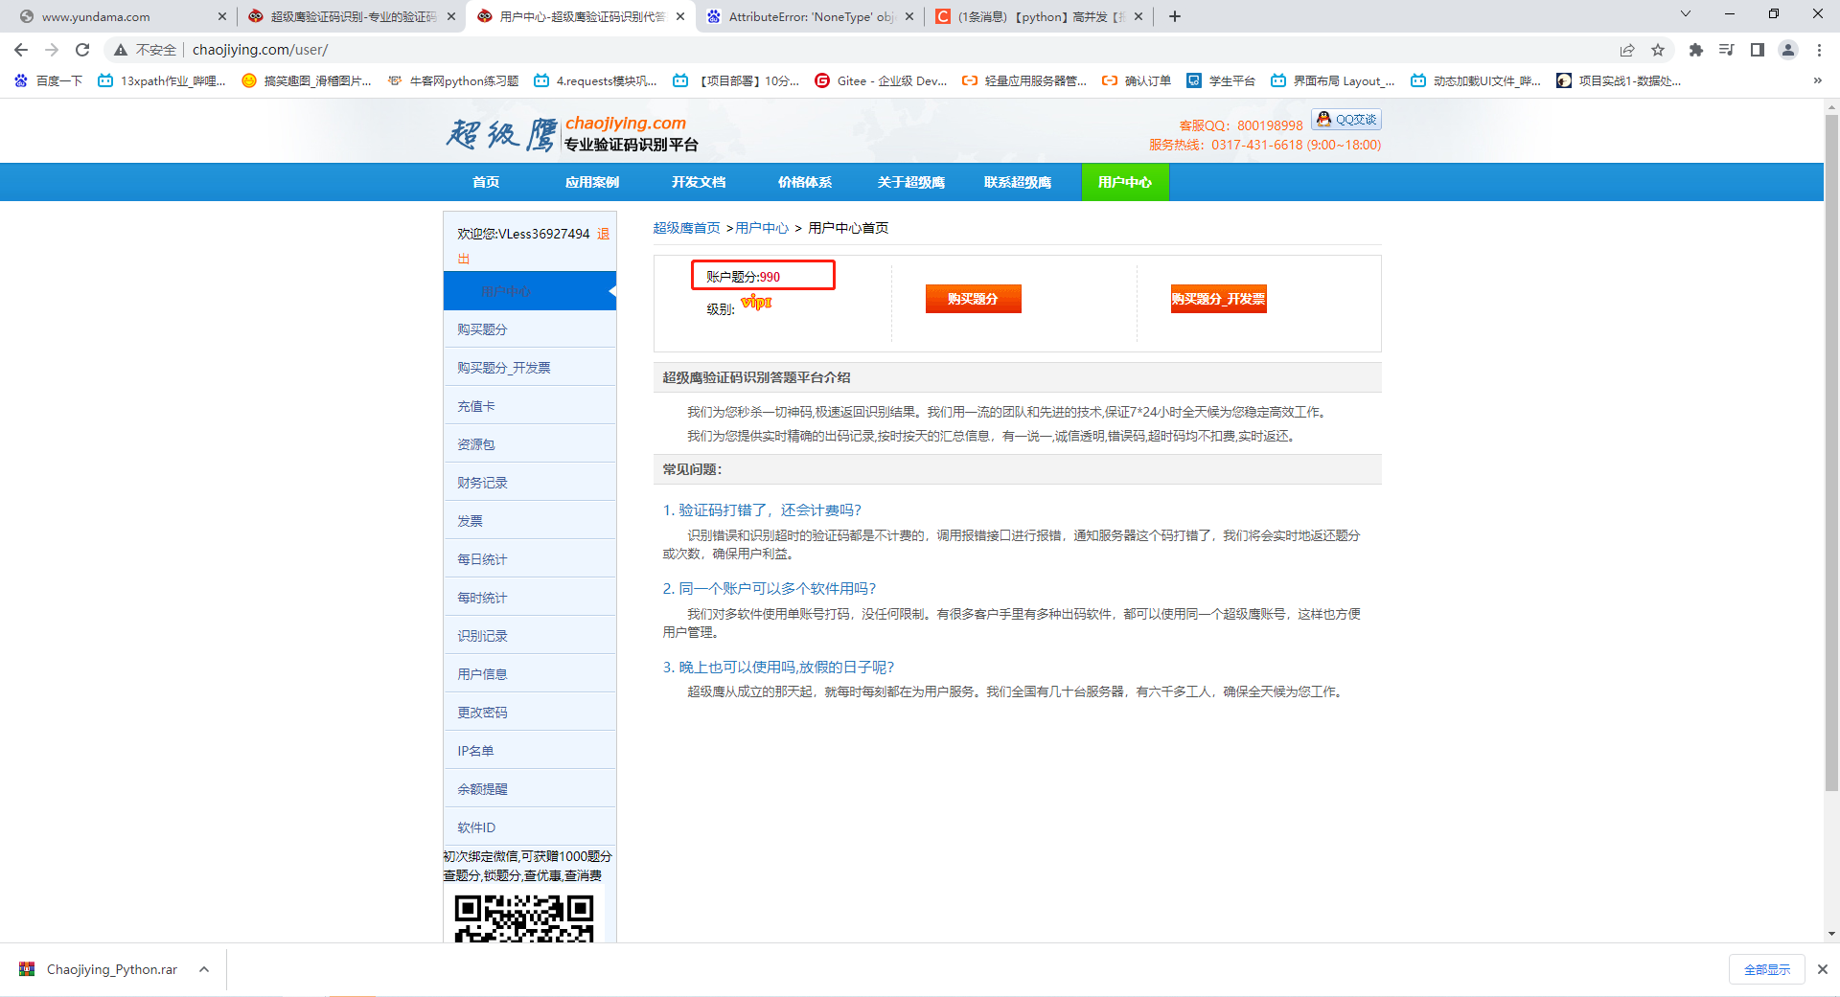Click 全部显示 in the downloads bar
This screenshot has height=997, width=1840.
pyautogui.click(x=1767, y=969)
